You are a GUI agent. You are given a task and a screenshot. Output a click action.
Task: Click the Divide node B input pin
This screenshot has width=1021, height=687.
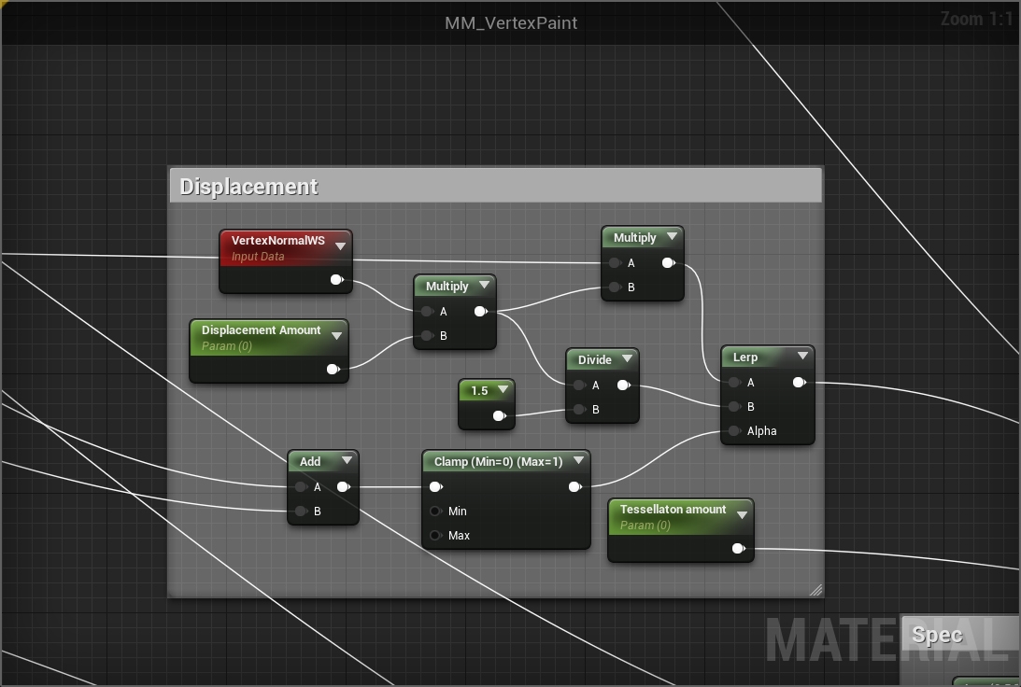coord(579,409)
